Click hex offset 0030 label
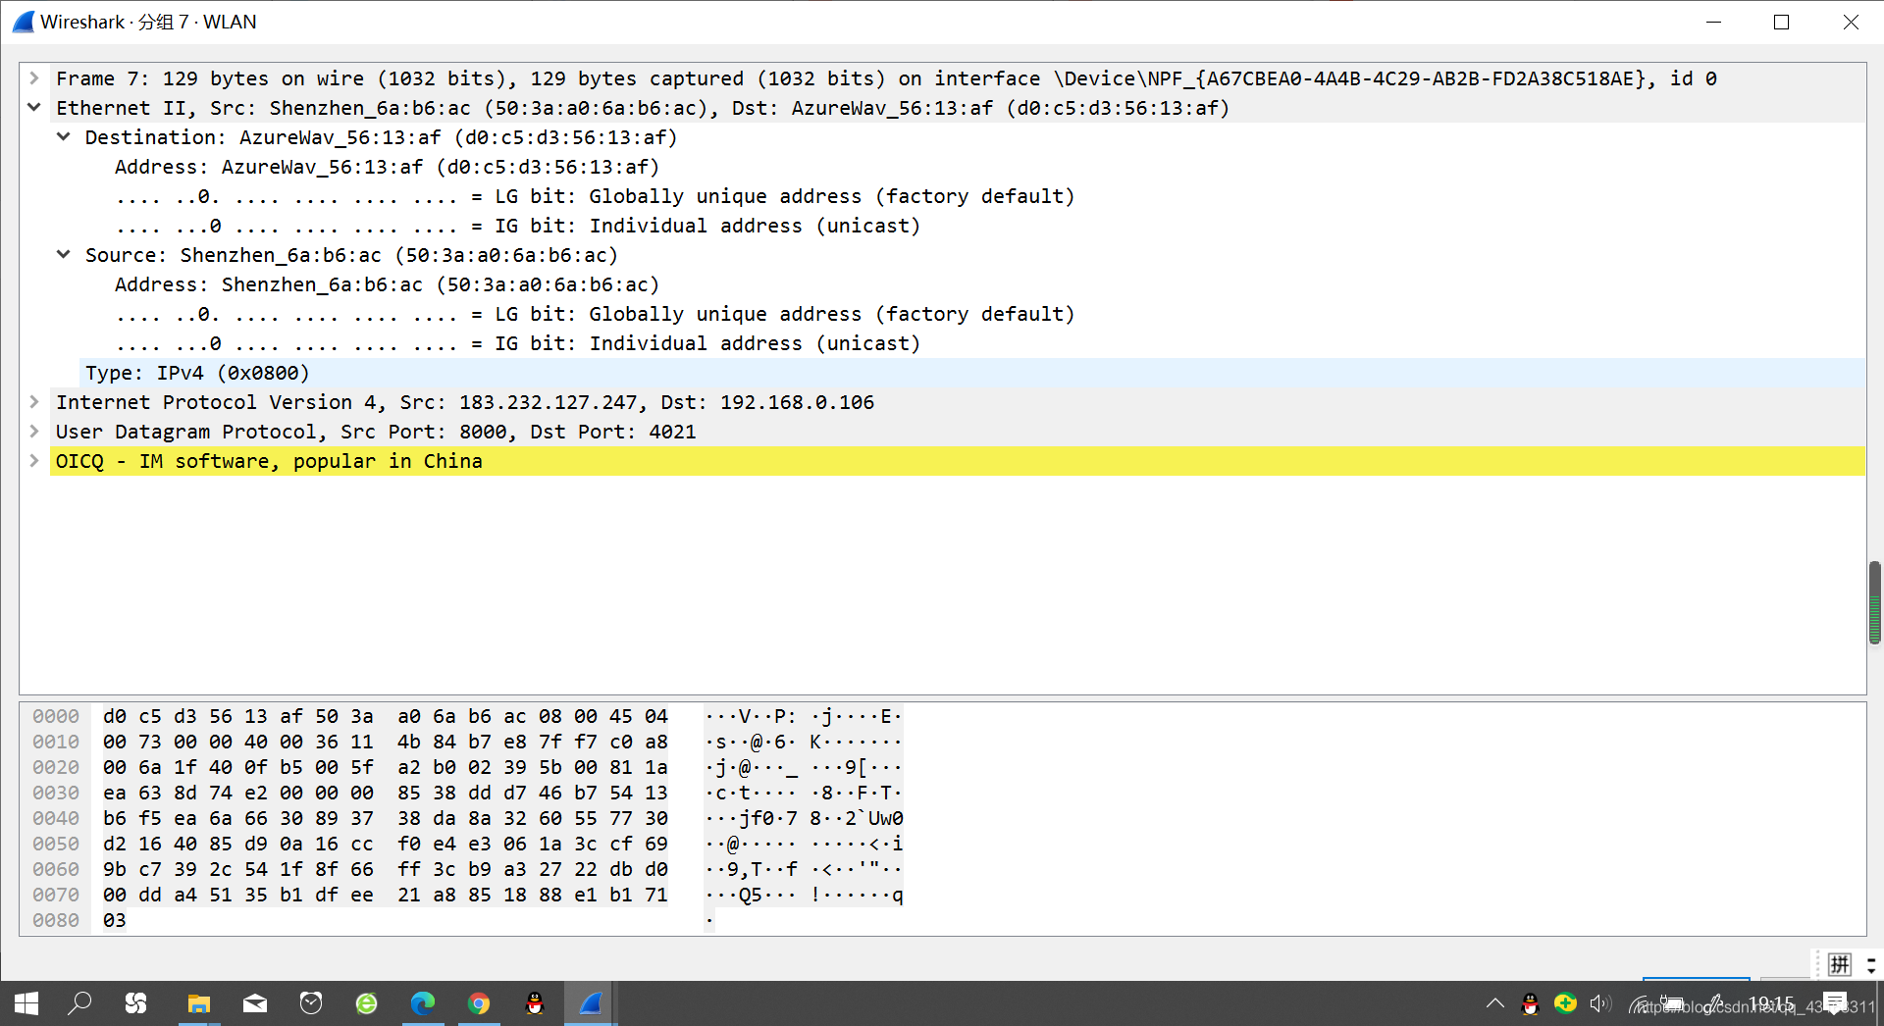1884x1026 pixels. pos(56,793)
